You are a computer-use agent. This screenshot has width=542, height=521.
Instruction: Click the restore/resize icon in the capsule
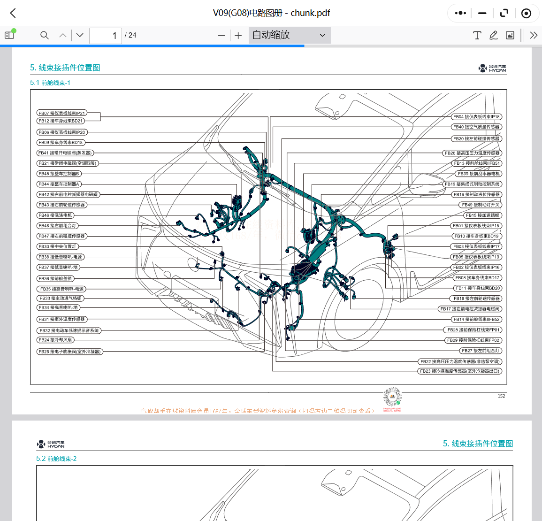[504, 13]
